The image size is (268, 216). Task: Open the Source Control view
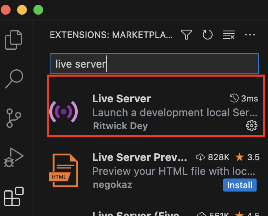point(13,118)
